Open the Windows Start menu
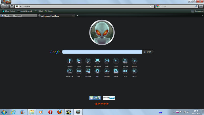 click(x=4, y=112)
